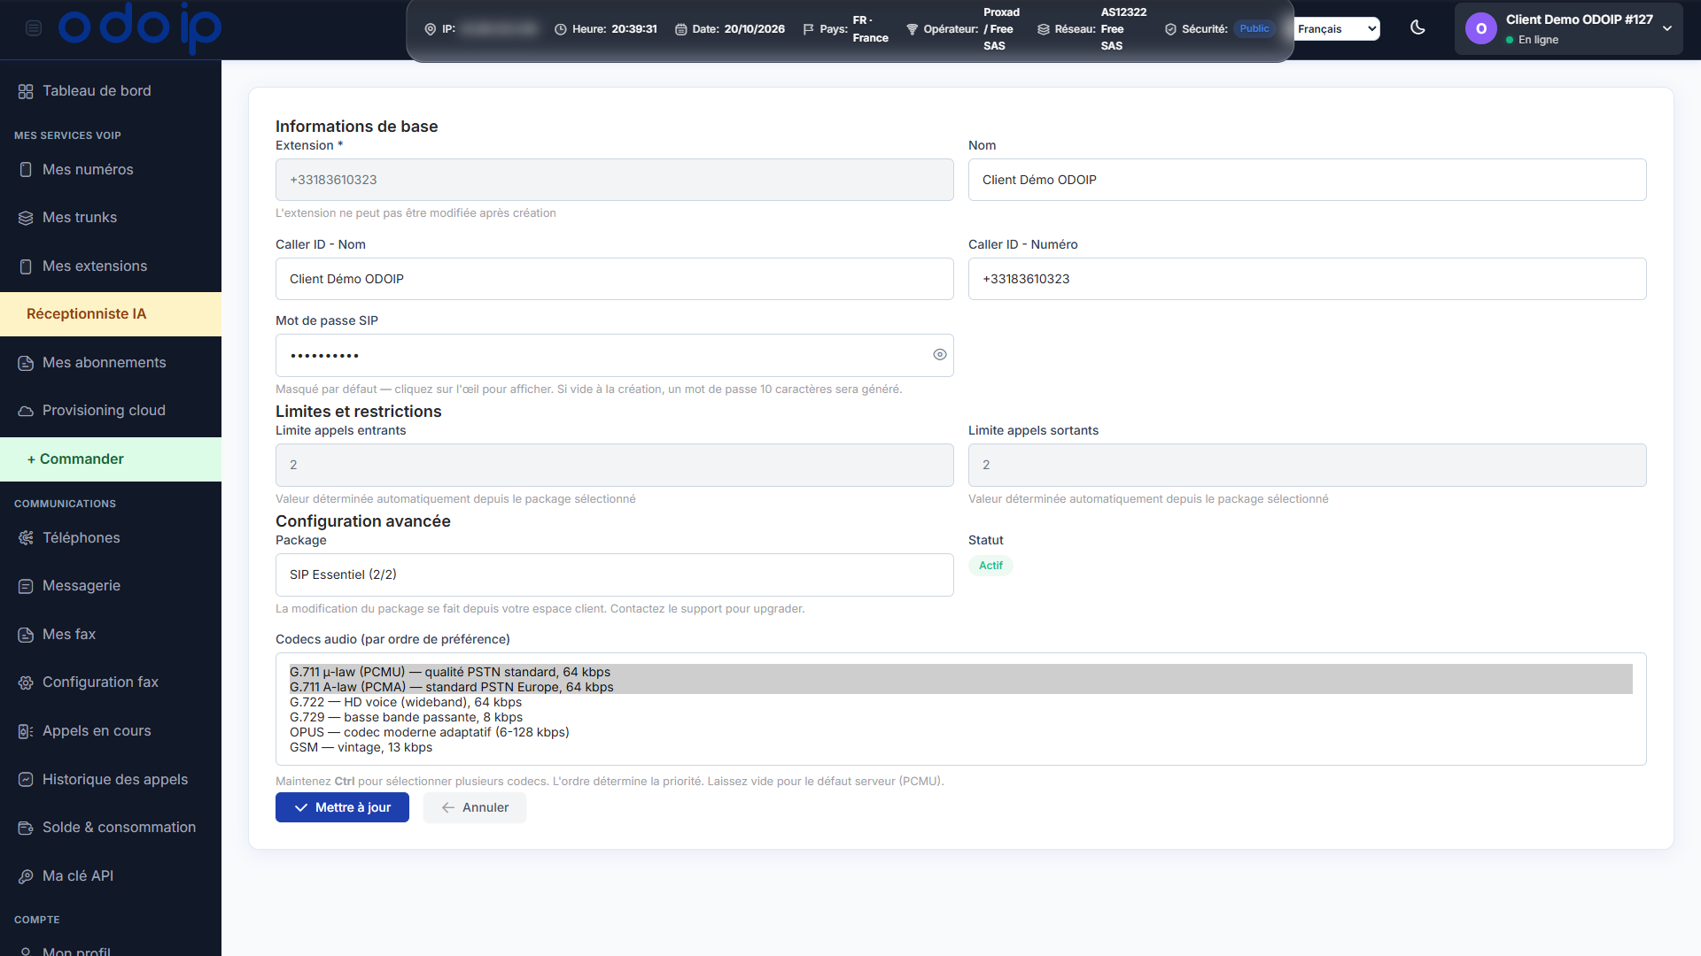This screenshot has width=1701, height=956.
Task: Click the Package SIP Essentiel field
Action: 614,574
